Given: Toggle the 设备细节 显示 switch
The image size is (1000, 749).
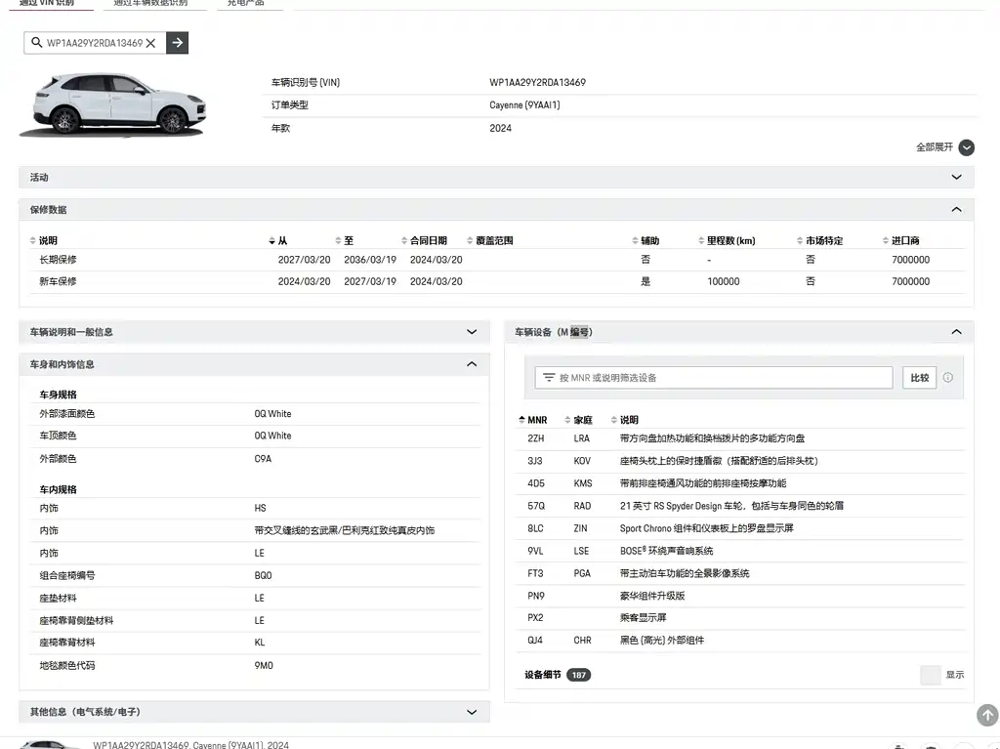Looking at the screenshot, I should [x=931, y=675].
